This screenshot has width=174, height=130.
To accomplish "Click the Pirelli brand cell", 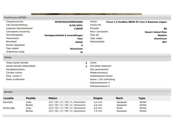I will pyautogui.click(x=120, y=108).
